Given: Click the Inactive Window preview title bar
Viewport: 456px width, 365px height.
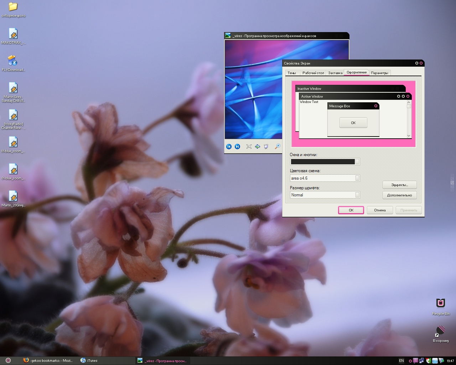Looking at the screenshot, I should coord(350,88).
